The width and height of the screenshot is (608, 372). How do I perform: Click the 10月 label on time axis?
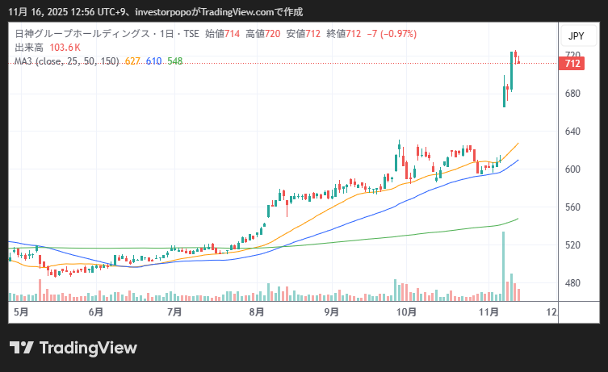point(406,311)
